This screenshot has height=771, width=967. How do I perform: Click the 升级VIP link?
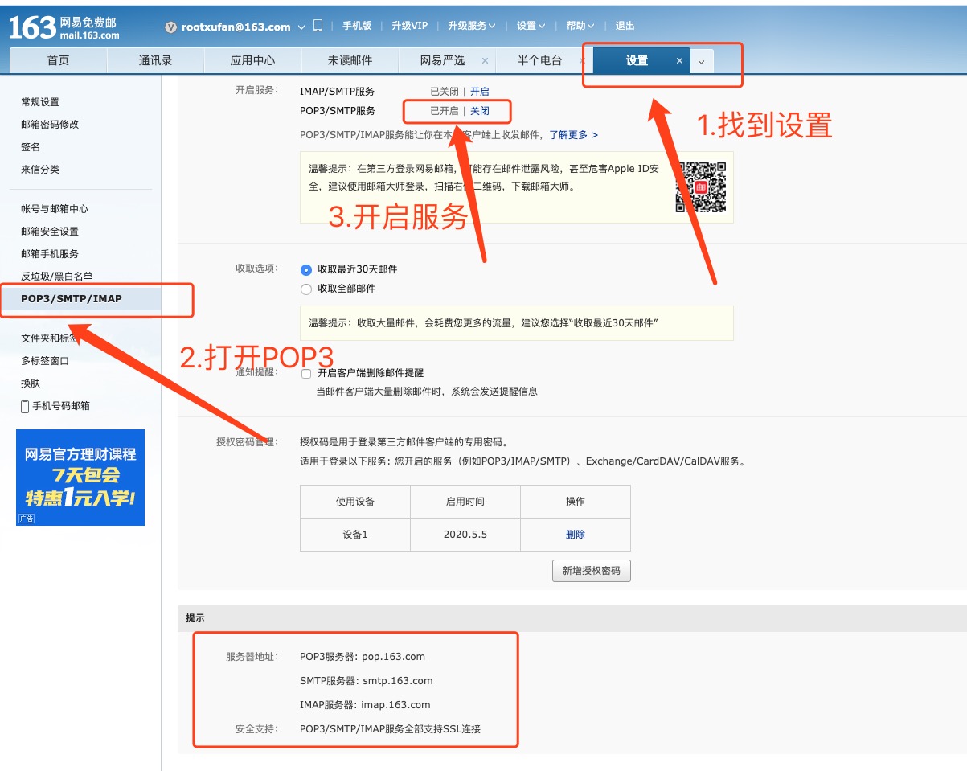coord(410,26)
